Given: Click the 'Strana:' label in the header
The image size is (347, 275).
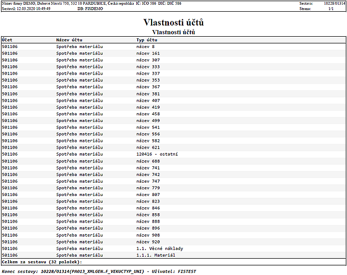Looking at the screenshot, I should click(305, 9).
